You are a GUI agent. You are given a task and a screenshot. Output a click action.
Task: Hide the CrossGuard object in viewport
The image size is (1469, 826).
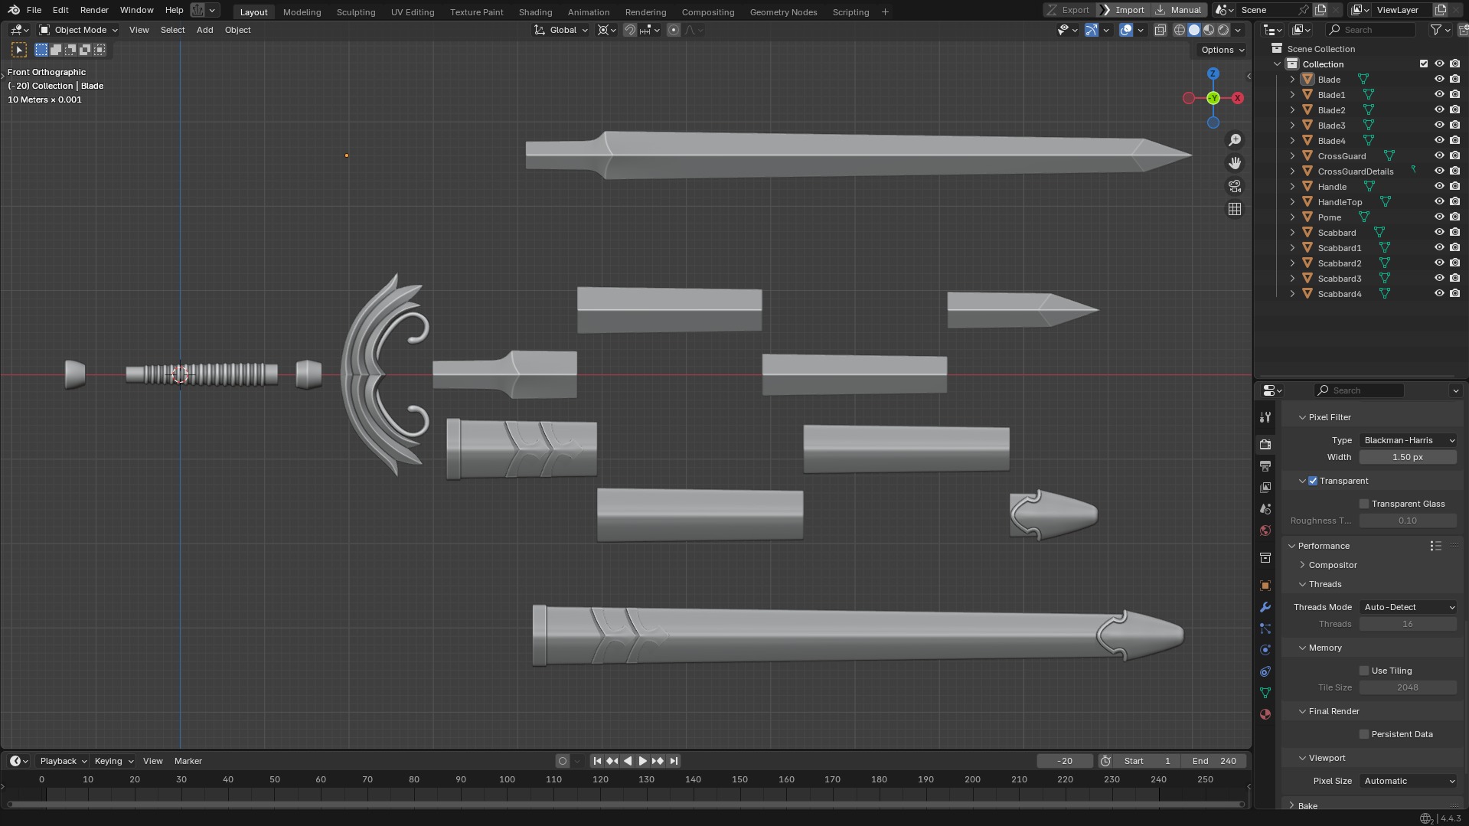(1439, 156)
